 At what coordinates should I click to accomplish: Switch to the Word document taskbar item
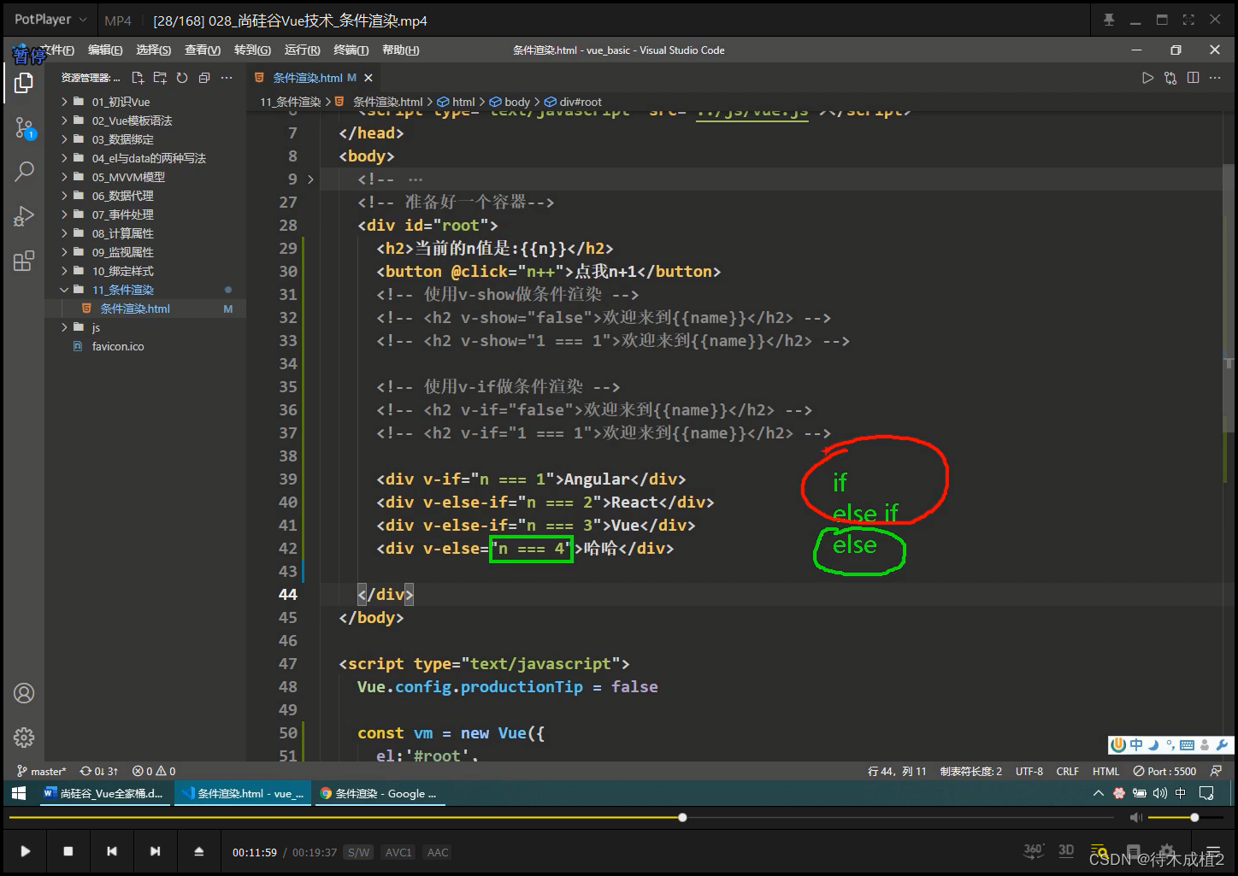click(104, 793)
